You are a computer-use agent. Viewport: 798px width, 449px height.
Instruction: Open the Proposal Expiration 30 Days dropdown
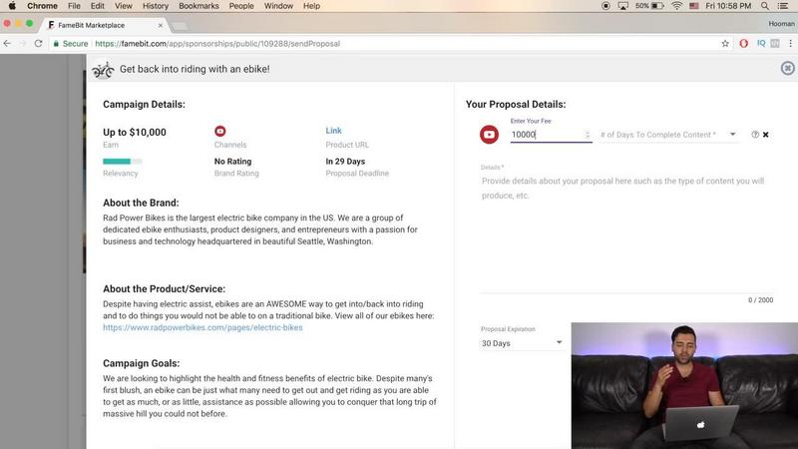pos(522,343)
